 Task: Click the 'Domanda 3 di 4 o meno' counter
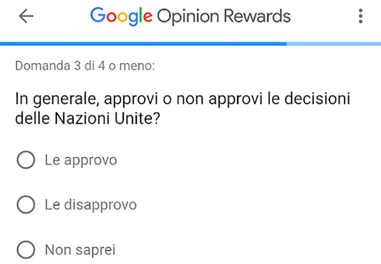[x=85, y=66]
